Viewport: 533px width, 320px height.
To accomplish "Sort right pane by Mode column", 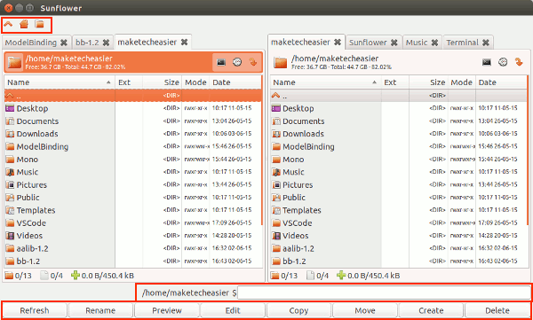I will coord(461,82).
